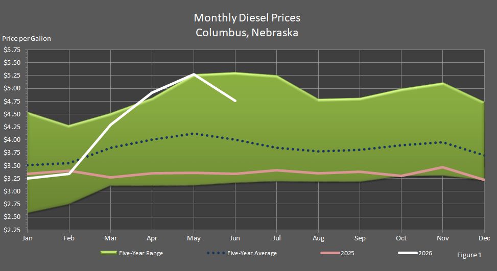The image size is (497, 271).
Task: Click the Jun month label
Action: pos(235,238)
